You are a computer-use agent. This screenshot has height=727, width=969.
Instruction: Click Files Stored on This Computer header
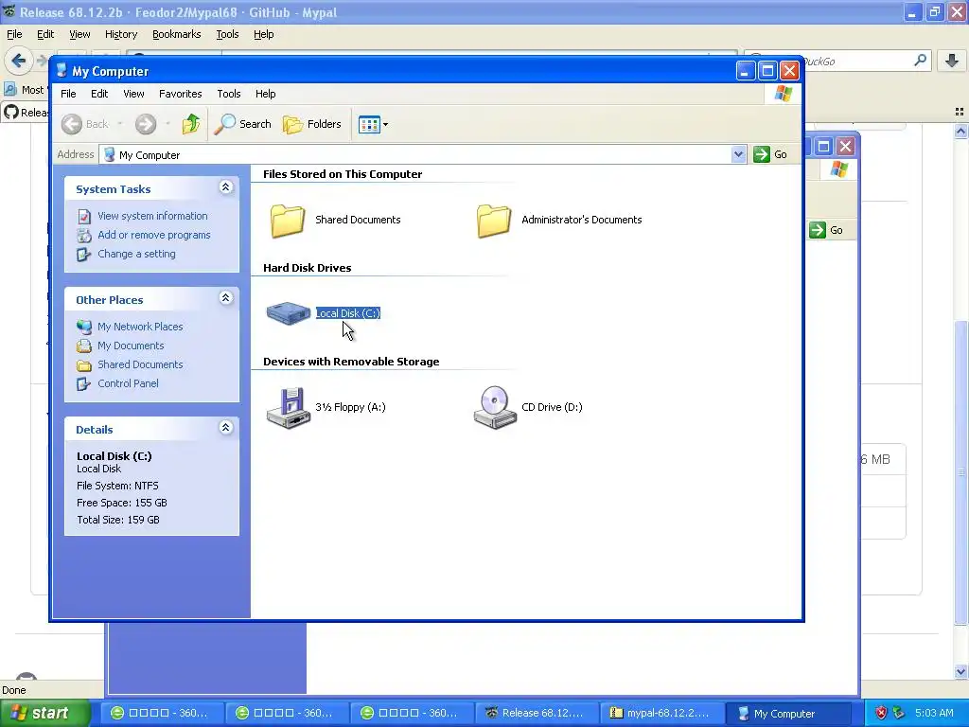(x=343, y=174)
